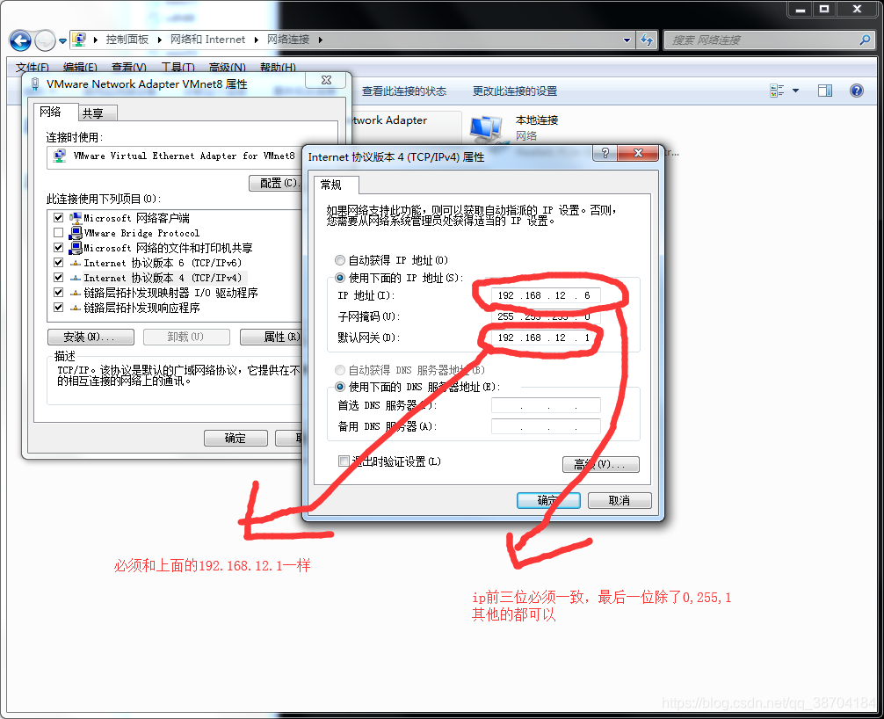Viewport: 884px width, 719px height.
Task: Select 使用下面的 IP 地址(S) radio button
Action: pos(340,278)
